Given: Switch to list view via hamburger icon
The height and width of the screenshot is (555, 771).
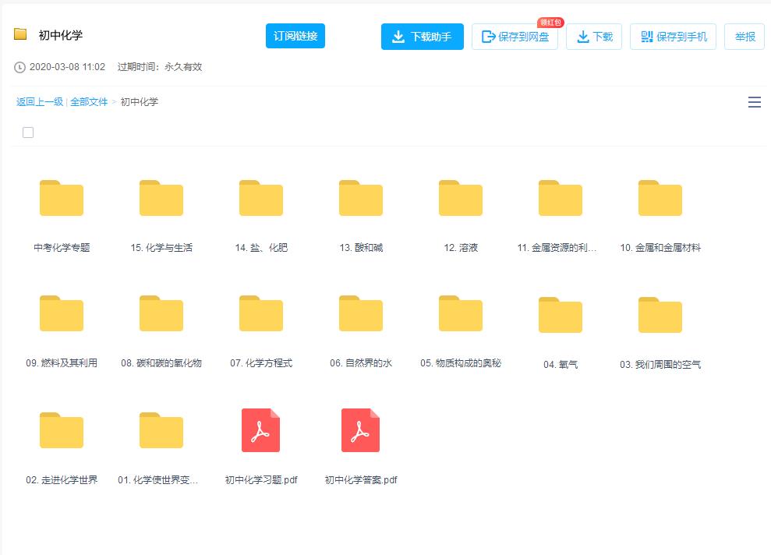Looking at the screenshot, I should pos(754,102).
